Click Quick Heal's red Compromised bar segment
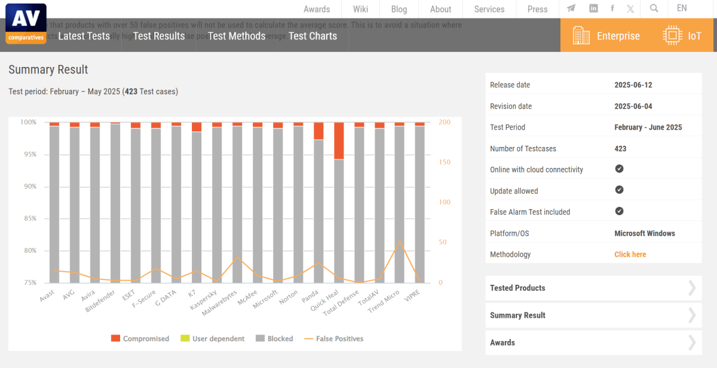 tap(339, 140)
